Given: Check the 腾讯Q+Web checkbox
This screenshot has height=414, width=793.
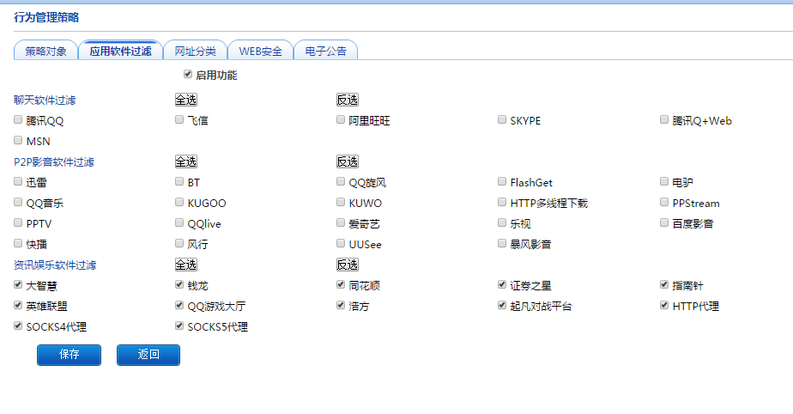Looking at the screenshot, I should point(664,119).
